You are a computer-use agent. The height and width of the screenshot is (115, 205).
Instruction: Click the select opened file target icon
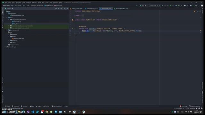(x=56, y=9)
